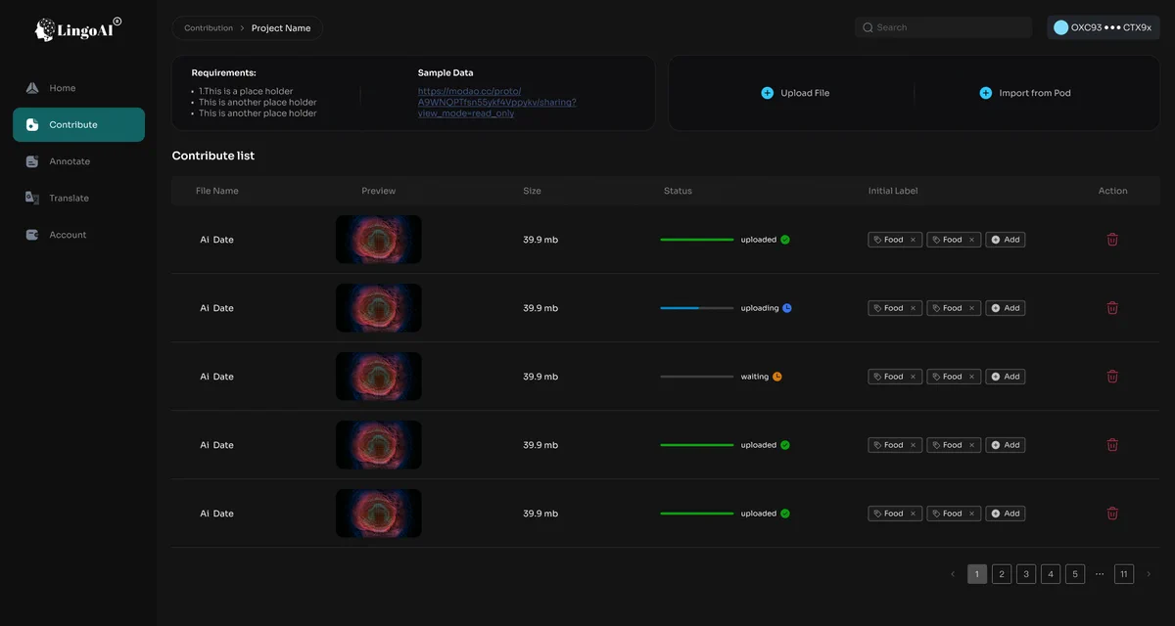
Task: Click the blue progress bar of uploading file
Action: pos(697,308)
